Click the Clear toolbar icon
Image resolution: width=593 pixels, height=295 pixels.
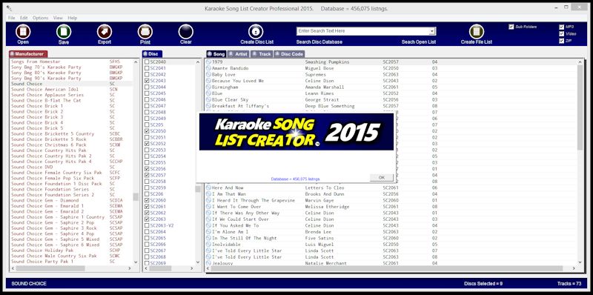tap(186, 32)
